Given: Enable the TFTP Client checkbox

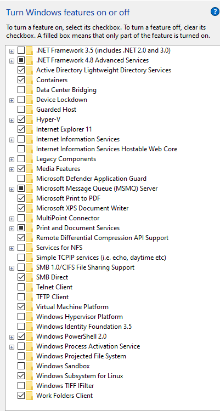Looking at the screenshot, I should pyautogui.click(x=21, y=297).
